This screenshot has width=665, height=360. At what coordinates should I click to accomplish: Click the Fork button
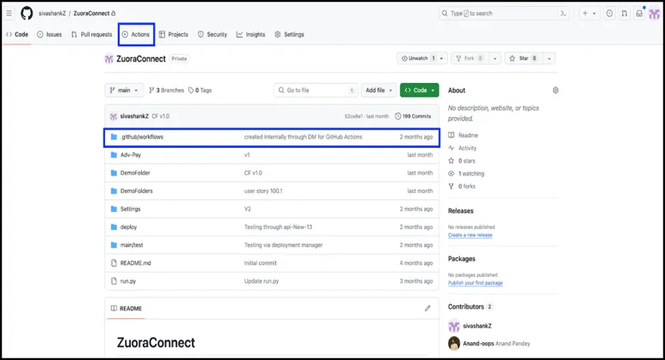[469, 58]
